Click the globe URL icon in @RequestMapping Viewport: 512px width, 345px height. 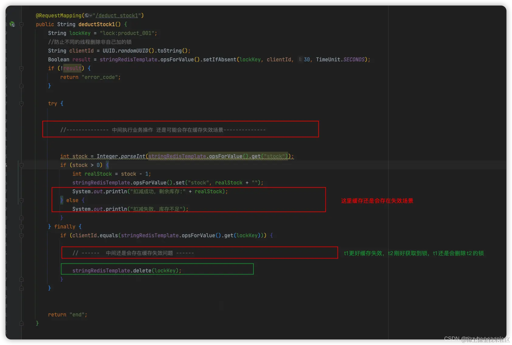(87, 15)
